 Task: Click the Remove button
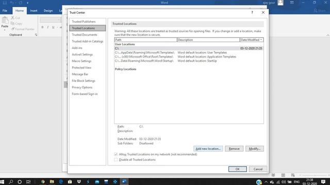pyautogui.click(x=234, y=149)
